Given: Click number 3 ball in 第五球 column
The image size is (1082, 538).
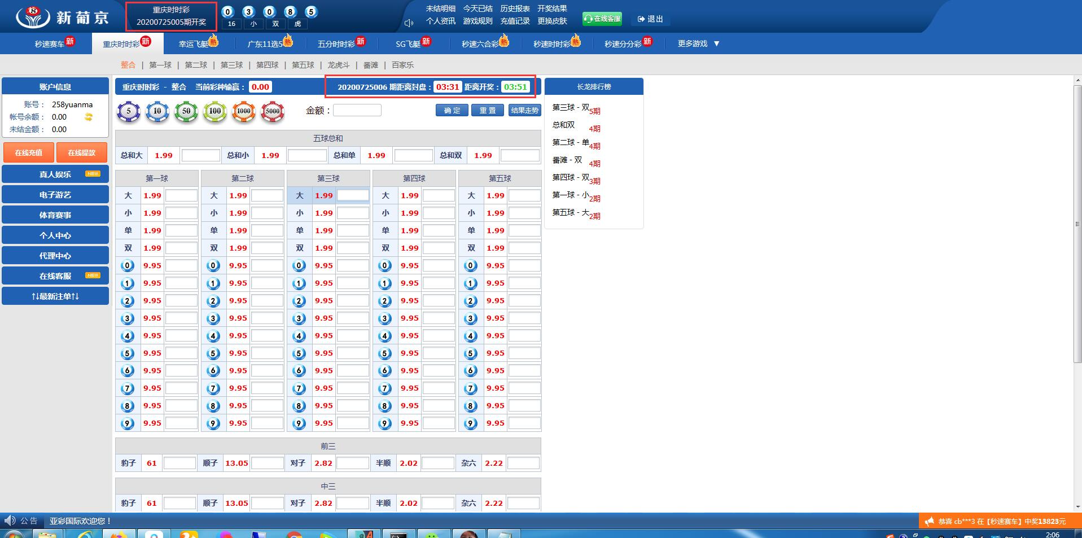Looking at the screenshot, I should coord(471,318).
